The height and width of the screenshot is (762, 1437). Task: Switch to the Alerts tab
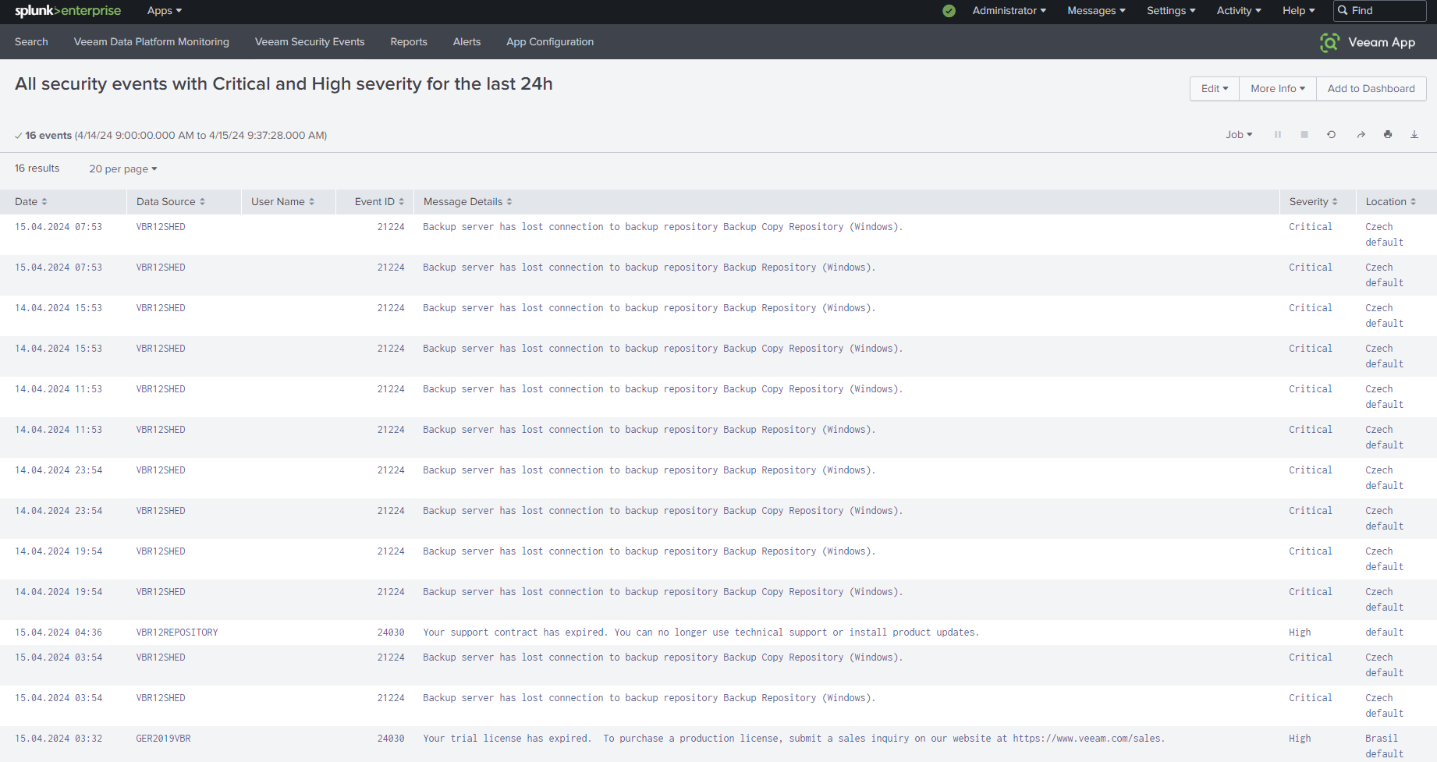tap(467, 42)
